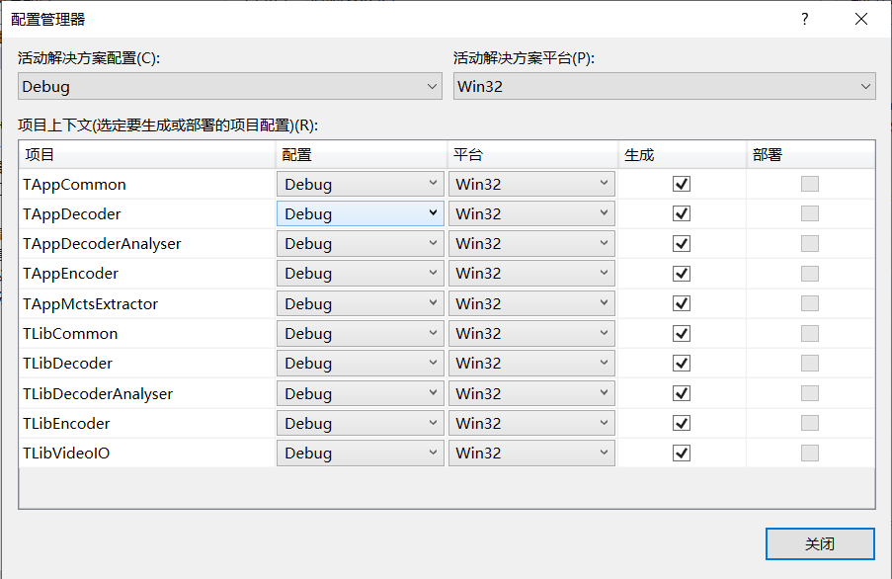Click the 生成 column header
The width and height of the screenshot is (892, 579).
coord(682,155)
